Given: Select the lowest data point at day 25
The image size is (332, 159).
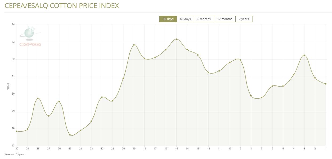Looking at the screenshot, I should click(x=70, y=135).
